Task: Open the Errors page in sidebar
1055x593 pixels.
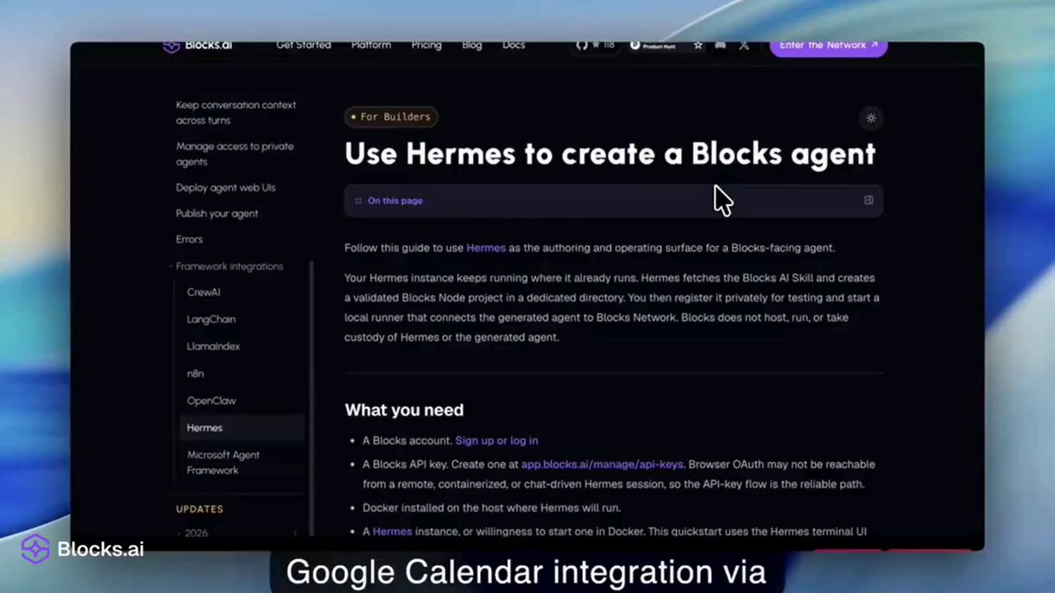Action: point(189,239)
